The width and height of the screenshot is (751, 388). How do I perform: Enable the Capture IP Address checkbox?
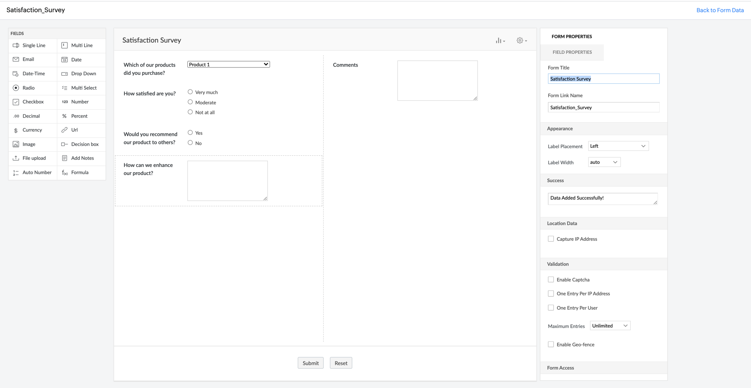click(x=551, y=239)
